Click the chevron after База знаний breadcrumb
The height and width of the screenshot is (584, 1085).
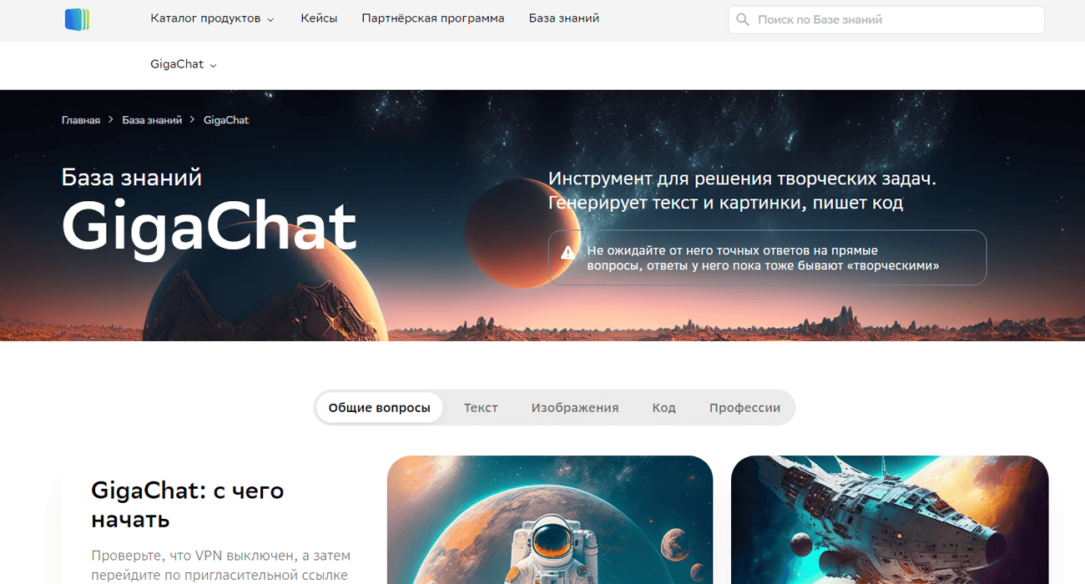point(193,120)
